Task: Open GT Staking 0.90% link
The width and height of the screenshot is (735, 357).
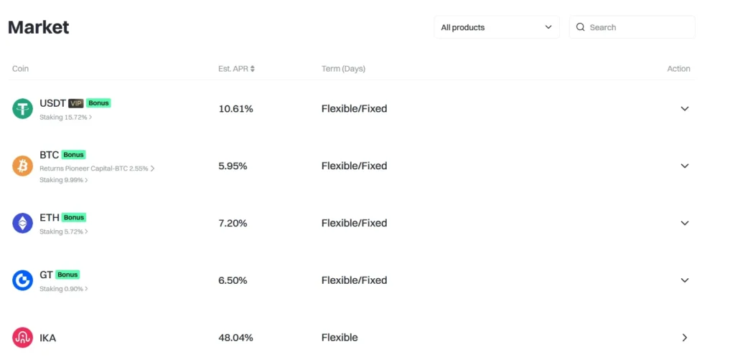Action: 63,289
